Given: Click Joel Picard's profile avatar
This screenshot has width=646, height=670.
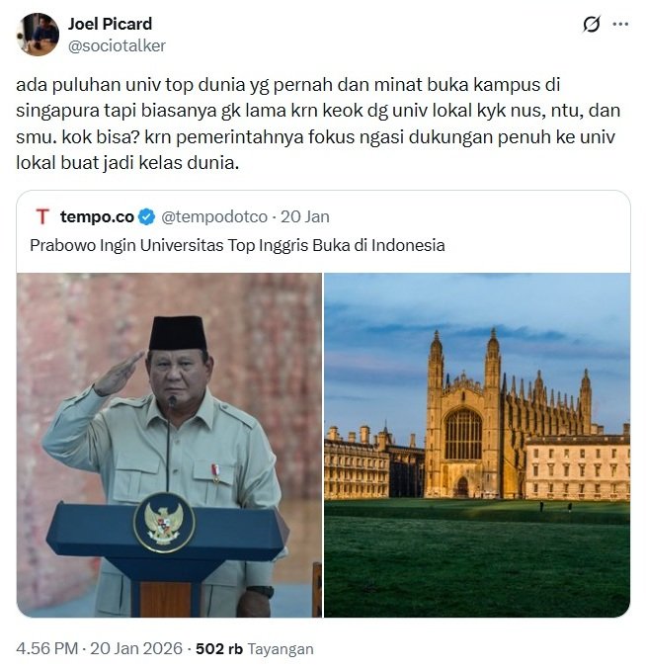Looking at the screenshot, I should (38, 35).
